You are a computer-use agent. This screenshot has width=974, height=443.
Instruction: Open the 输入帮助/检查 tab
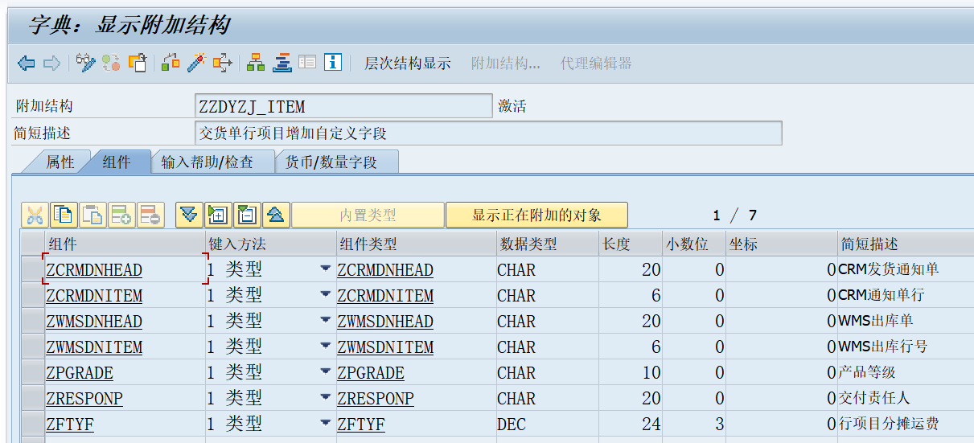click(x=208, y=162)
